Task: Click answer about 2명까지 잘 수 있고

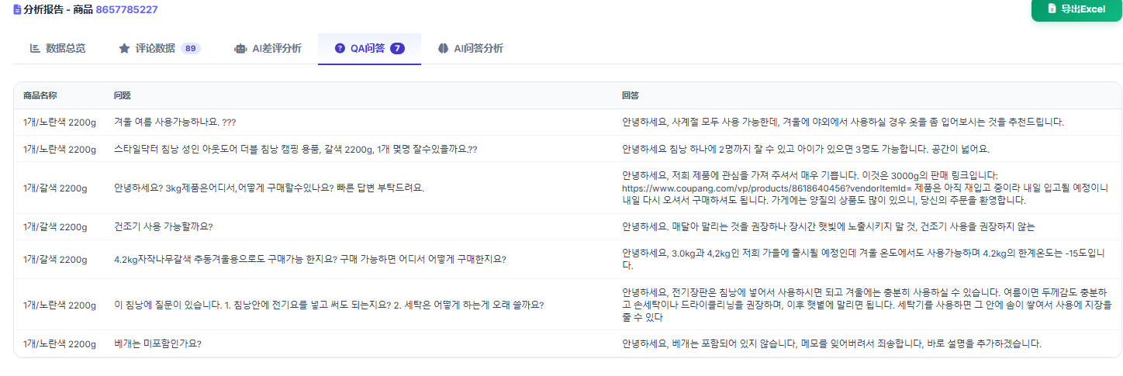Action: 806,149
